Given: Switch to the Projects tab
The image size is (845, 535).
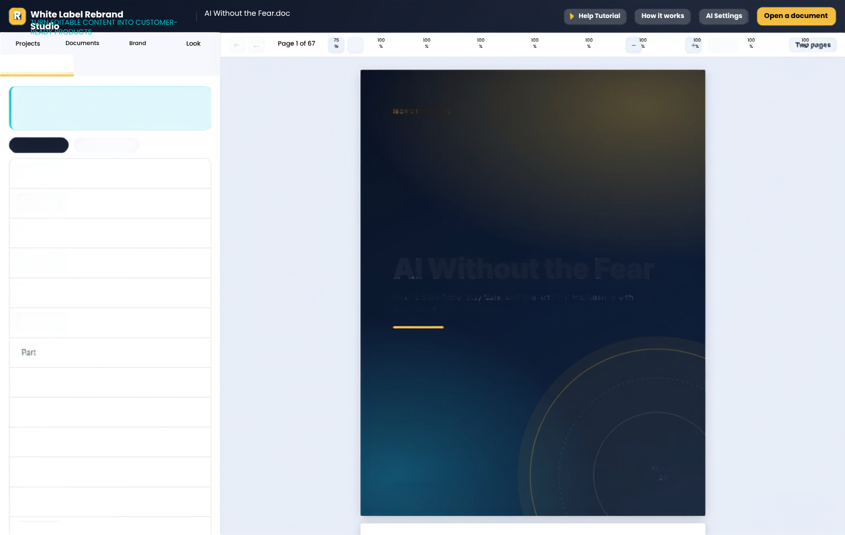Looking at the screenshot, I should pyautogui.click(x=28, y=43).
